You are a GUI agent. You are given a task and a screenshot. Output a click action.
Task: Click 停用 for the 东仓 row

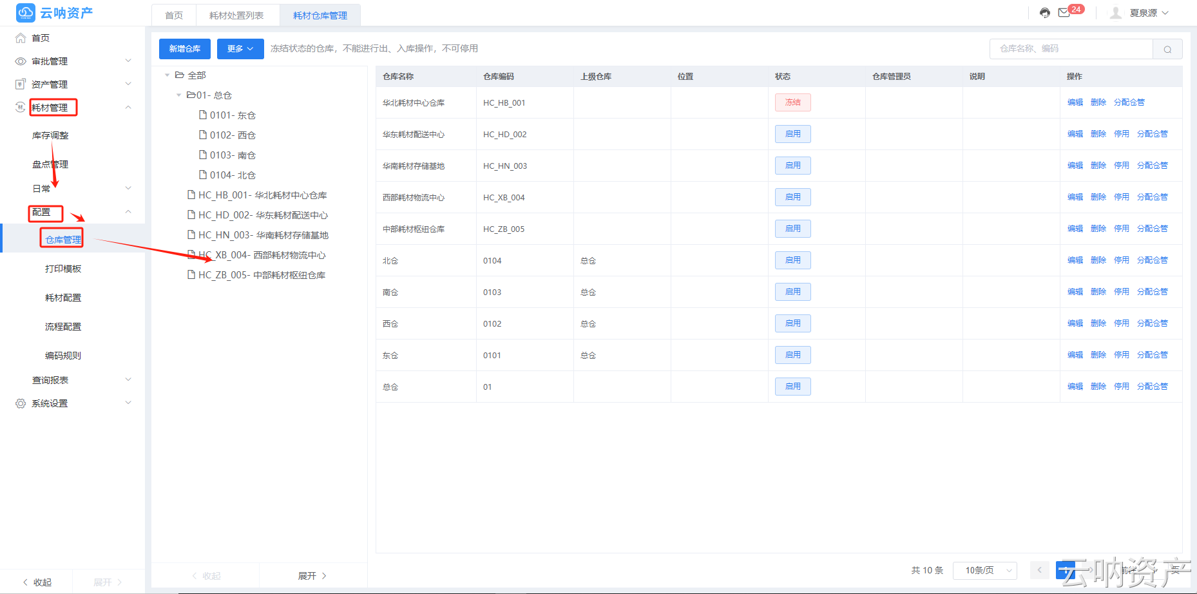pos(1122,355)
